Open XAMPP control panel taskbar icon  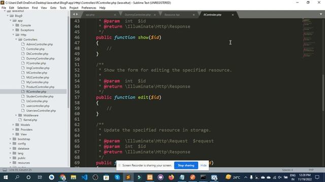150,177
